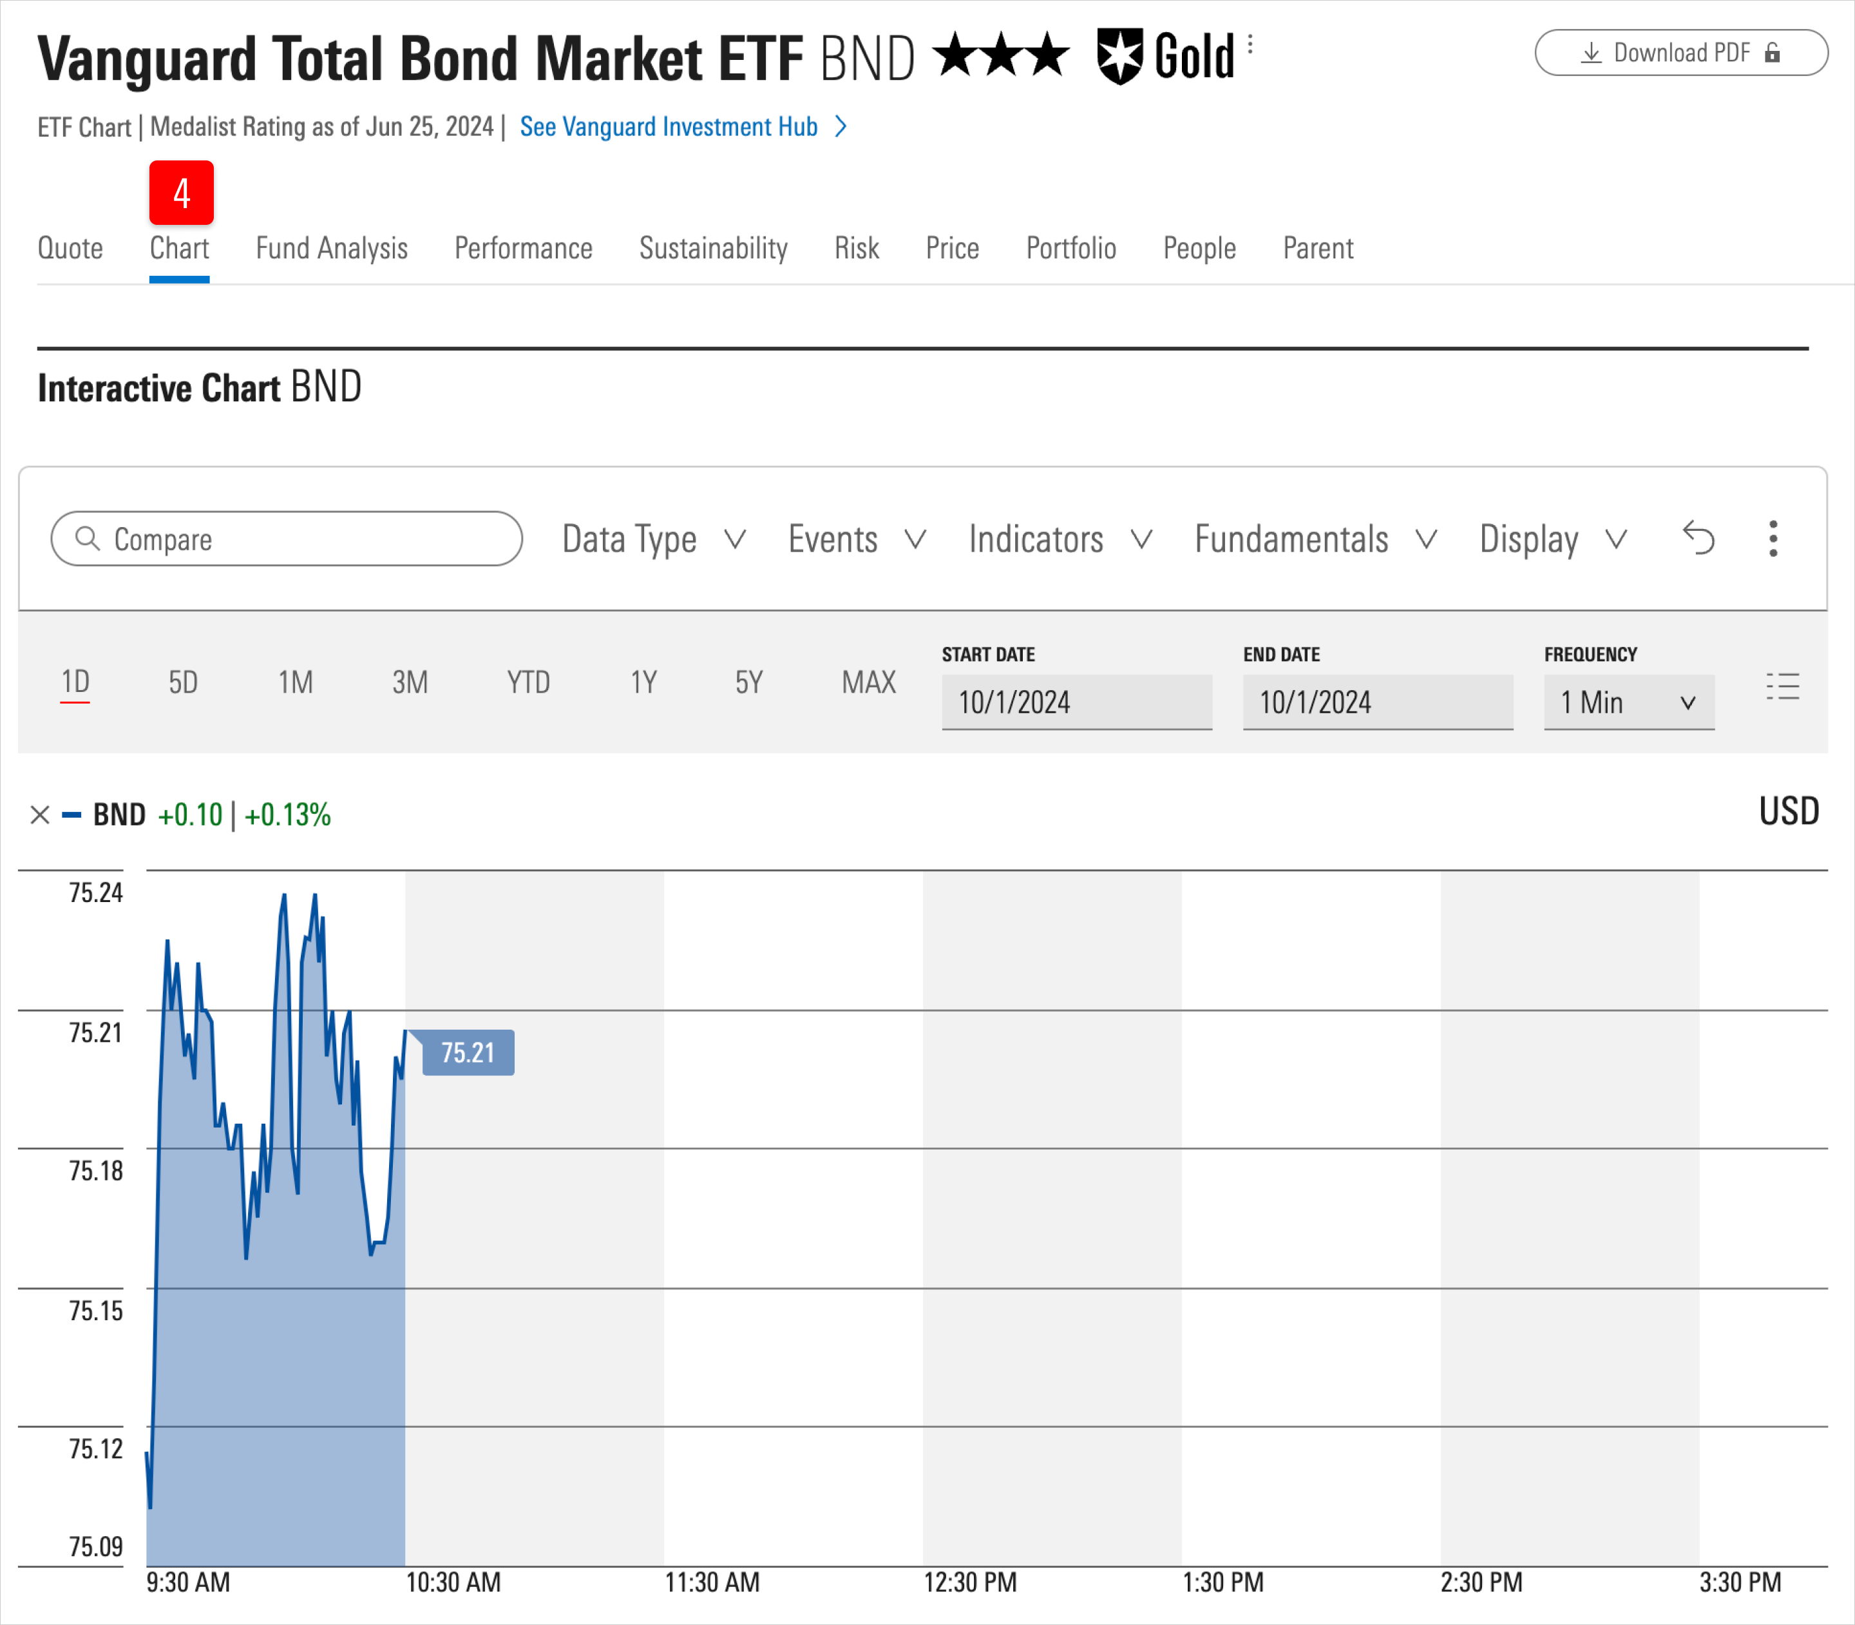This screenshot has width=1855, height=1625.
Task: Expand the Events dropdown
Action: [857, 539]
